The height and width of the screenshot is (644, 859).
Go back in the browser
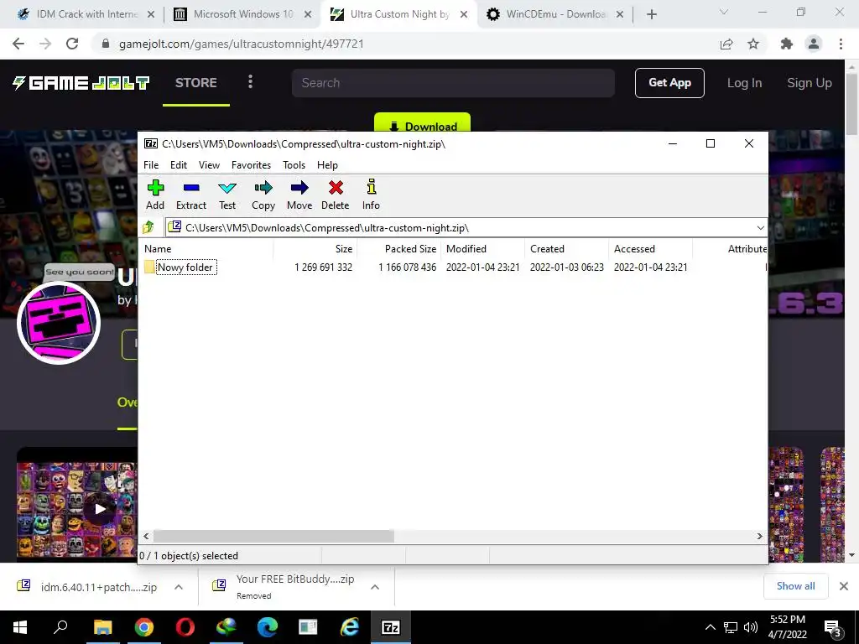[x=18, y=44]
